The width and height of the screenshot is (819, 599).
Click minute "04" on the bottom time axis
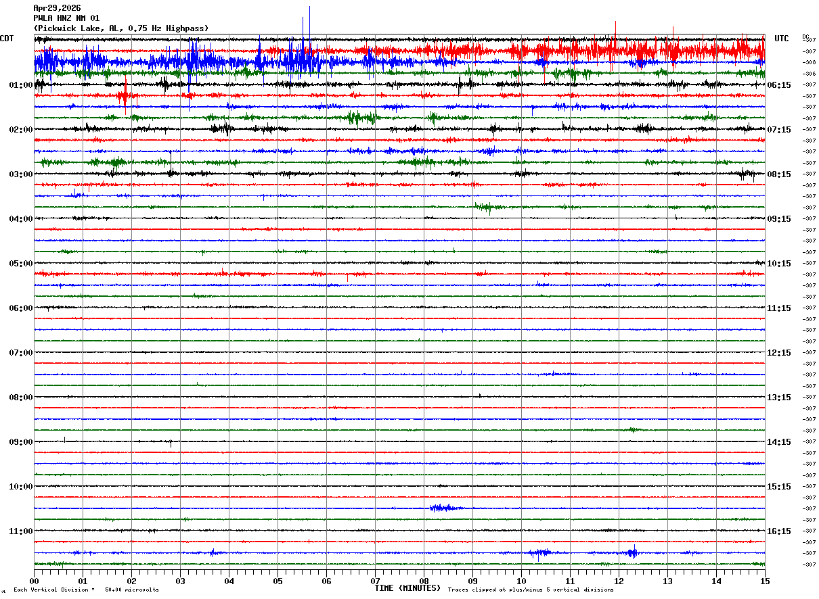coord(229,581)
